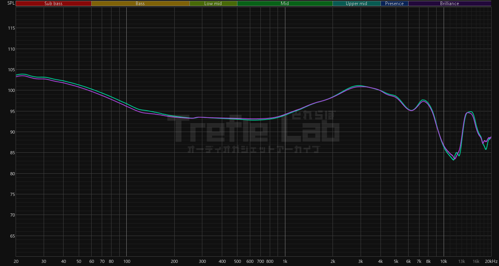
Task: Click the 20kHz label on frequency axis
Action: [491, 261]
